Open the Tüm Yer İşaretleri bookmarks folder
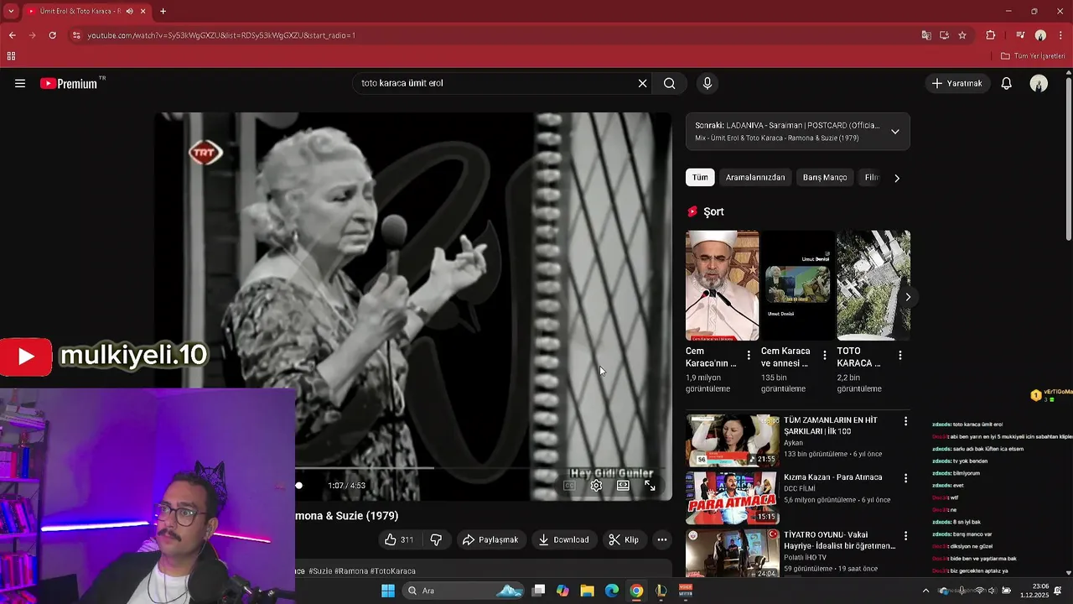 (1033, 56)
